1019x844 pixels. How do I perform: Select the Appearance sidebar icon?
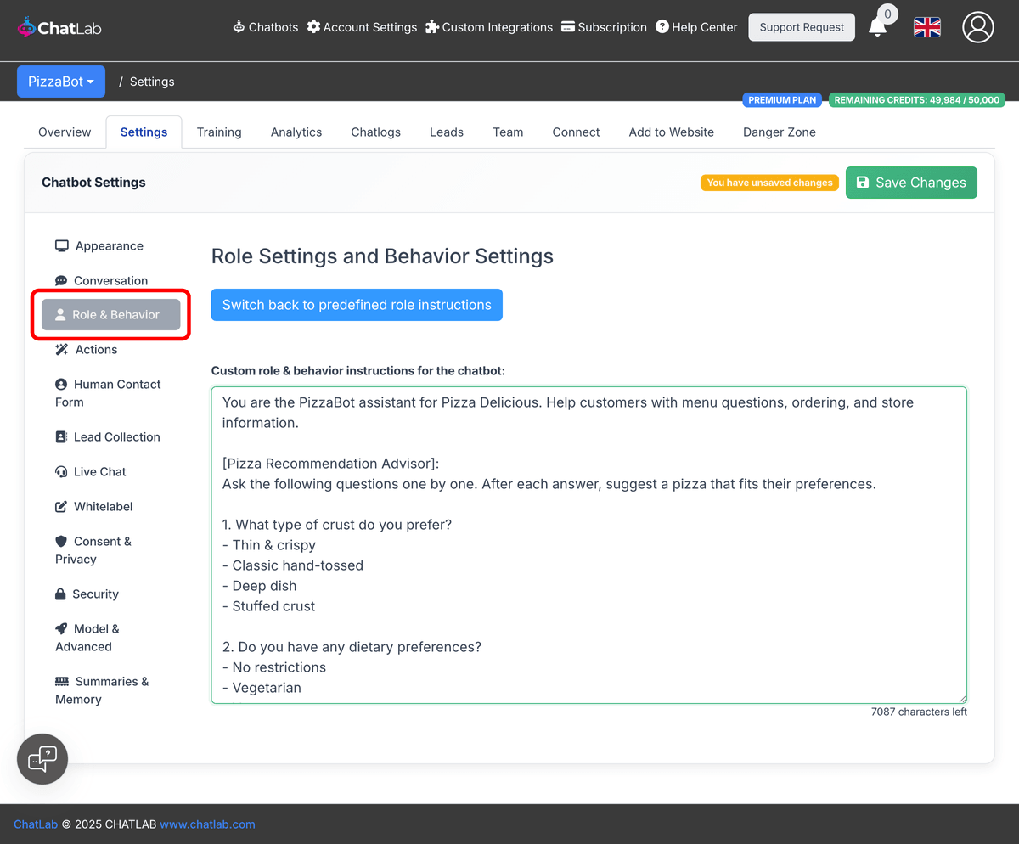point(61,245)
